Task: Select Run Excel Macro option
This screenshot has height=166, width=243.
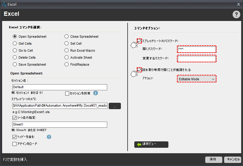Action: [66, 50]
